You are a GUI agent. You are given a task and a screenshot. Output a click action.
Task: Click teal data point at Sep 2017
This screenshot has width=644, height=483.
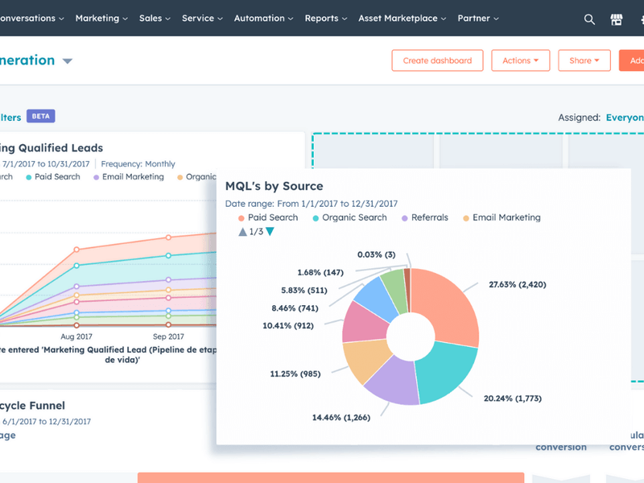168,255
